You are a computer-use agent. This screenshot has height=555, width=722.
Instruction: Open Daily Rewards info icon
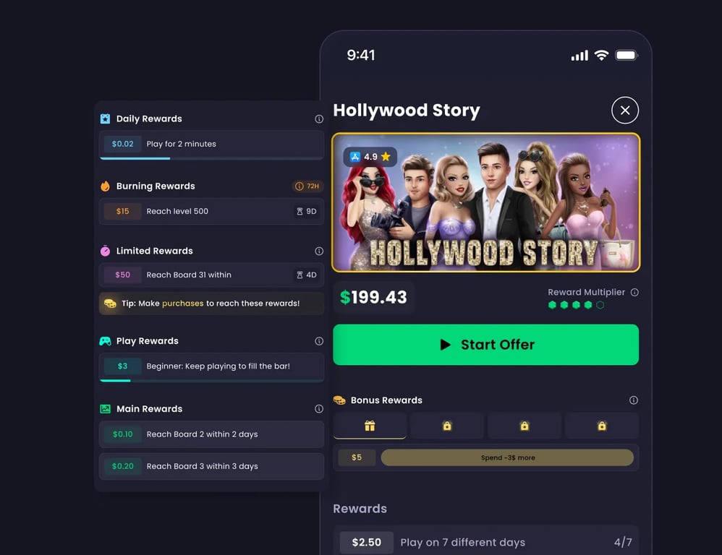(x=318, y=119)
